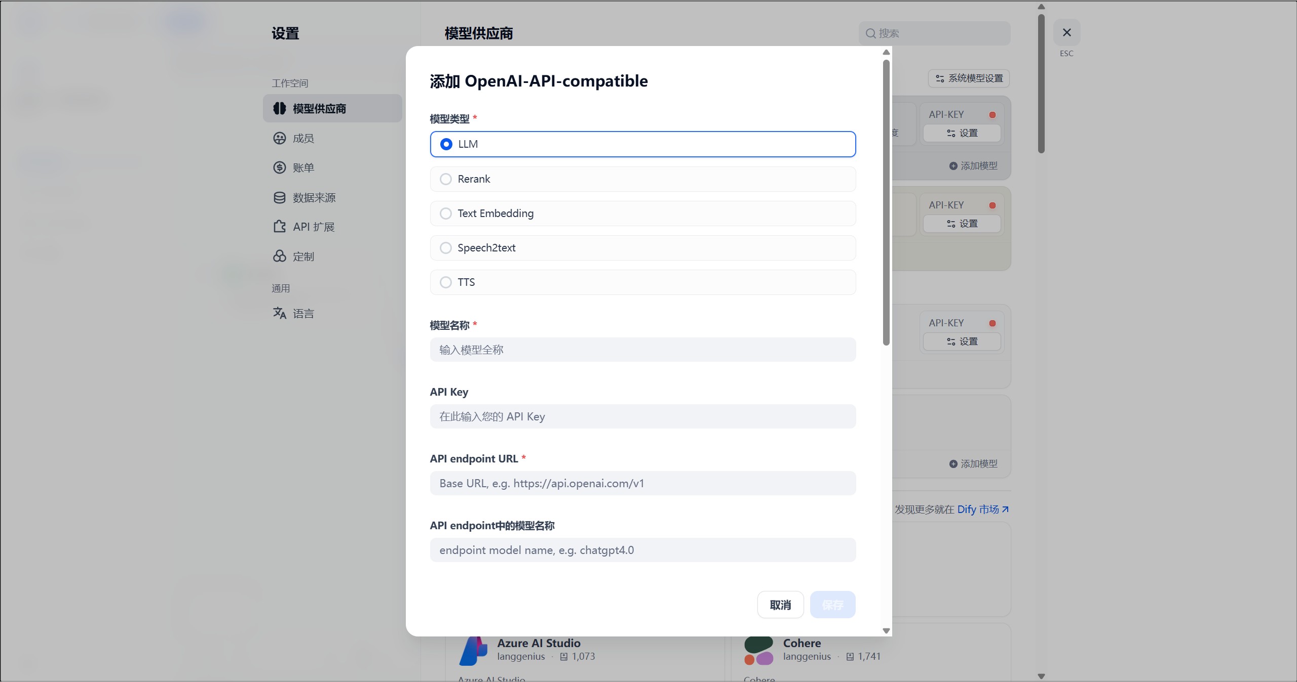This screenshot has height=682, width=1297.
Task: Choose the Speech2text model type
Action: click(446, 248)
